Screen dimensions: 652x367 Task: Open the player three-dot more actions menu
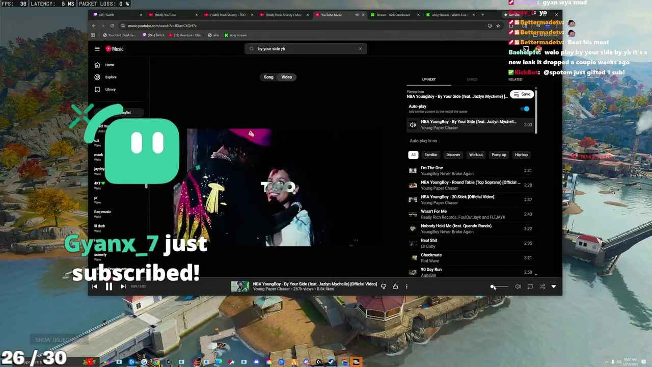coord(406,286)
